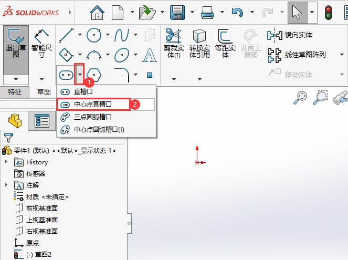The width and height of the screenshot is (348, 260).
Task: Click the 等距实体 offset entities tool
Action: [225, 43]
